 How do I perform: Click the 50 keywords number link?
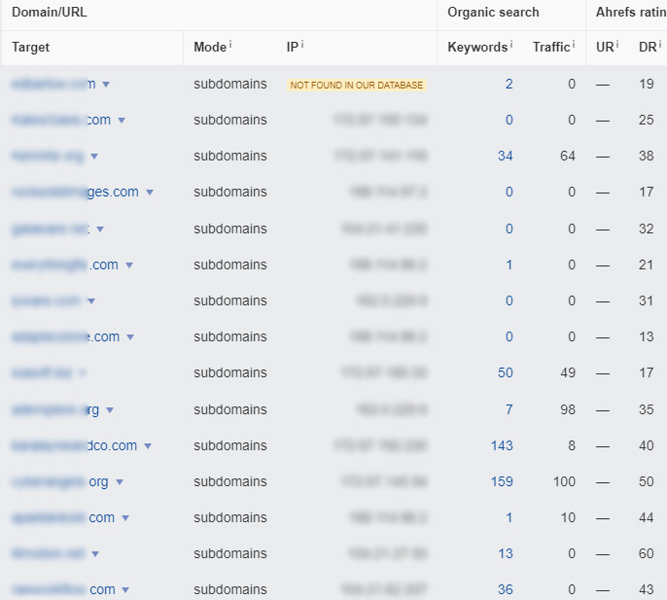pyautogui.click(x=505, y=372)
